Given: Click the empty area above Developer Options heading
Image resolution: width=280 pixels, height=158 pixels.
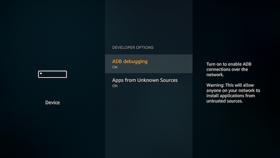Looking at the screenshot, I should point(149,21).
